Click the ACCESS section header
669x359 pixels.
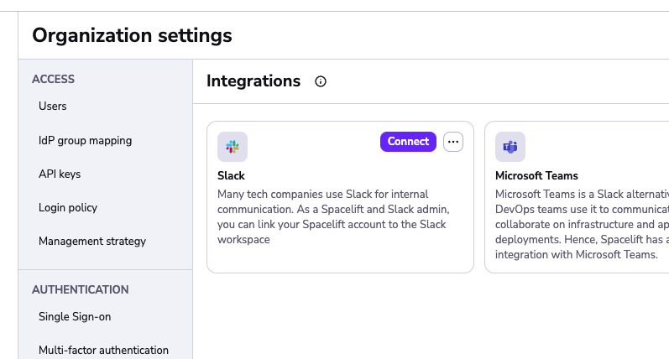pyautogui.click(x=53, y=79)
